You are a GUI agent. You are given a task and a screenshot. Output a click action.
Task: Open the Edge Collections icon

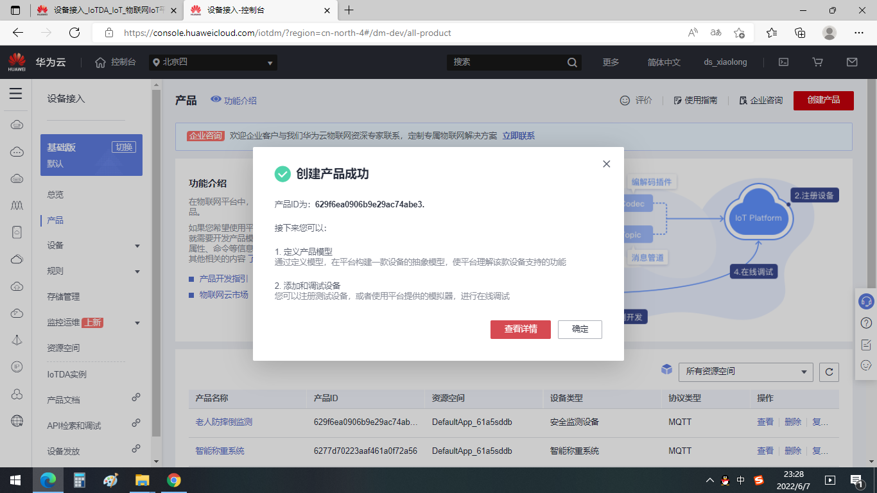[800, 33]
